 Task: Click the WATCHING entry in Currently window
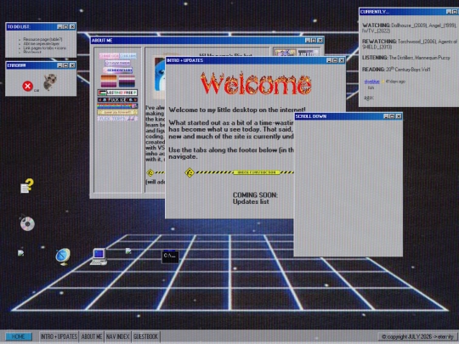[409, 28]
